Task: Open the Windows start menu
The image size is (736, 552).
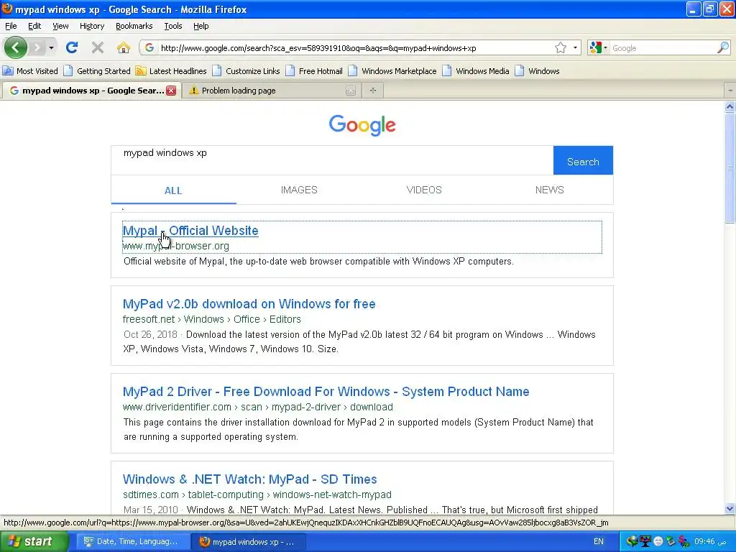Action: pyautogui.click(x=33, y=541)
